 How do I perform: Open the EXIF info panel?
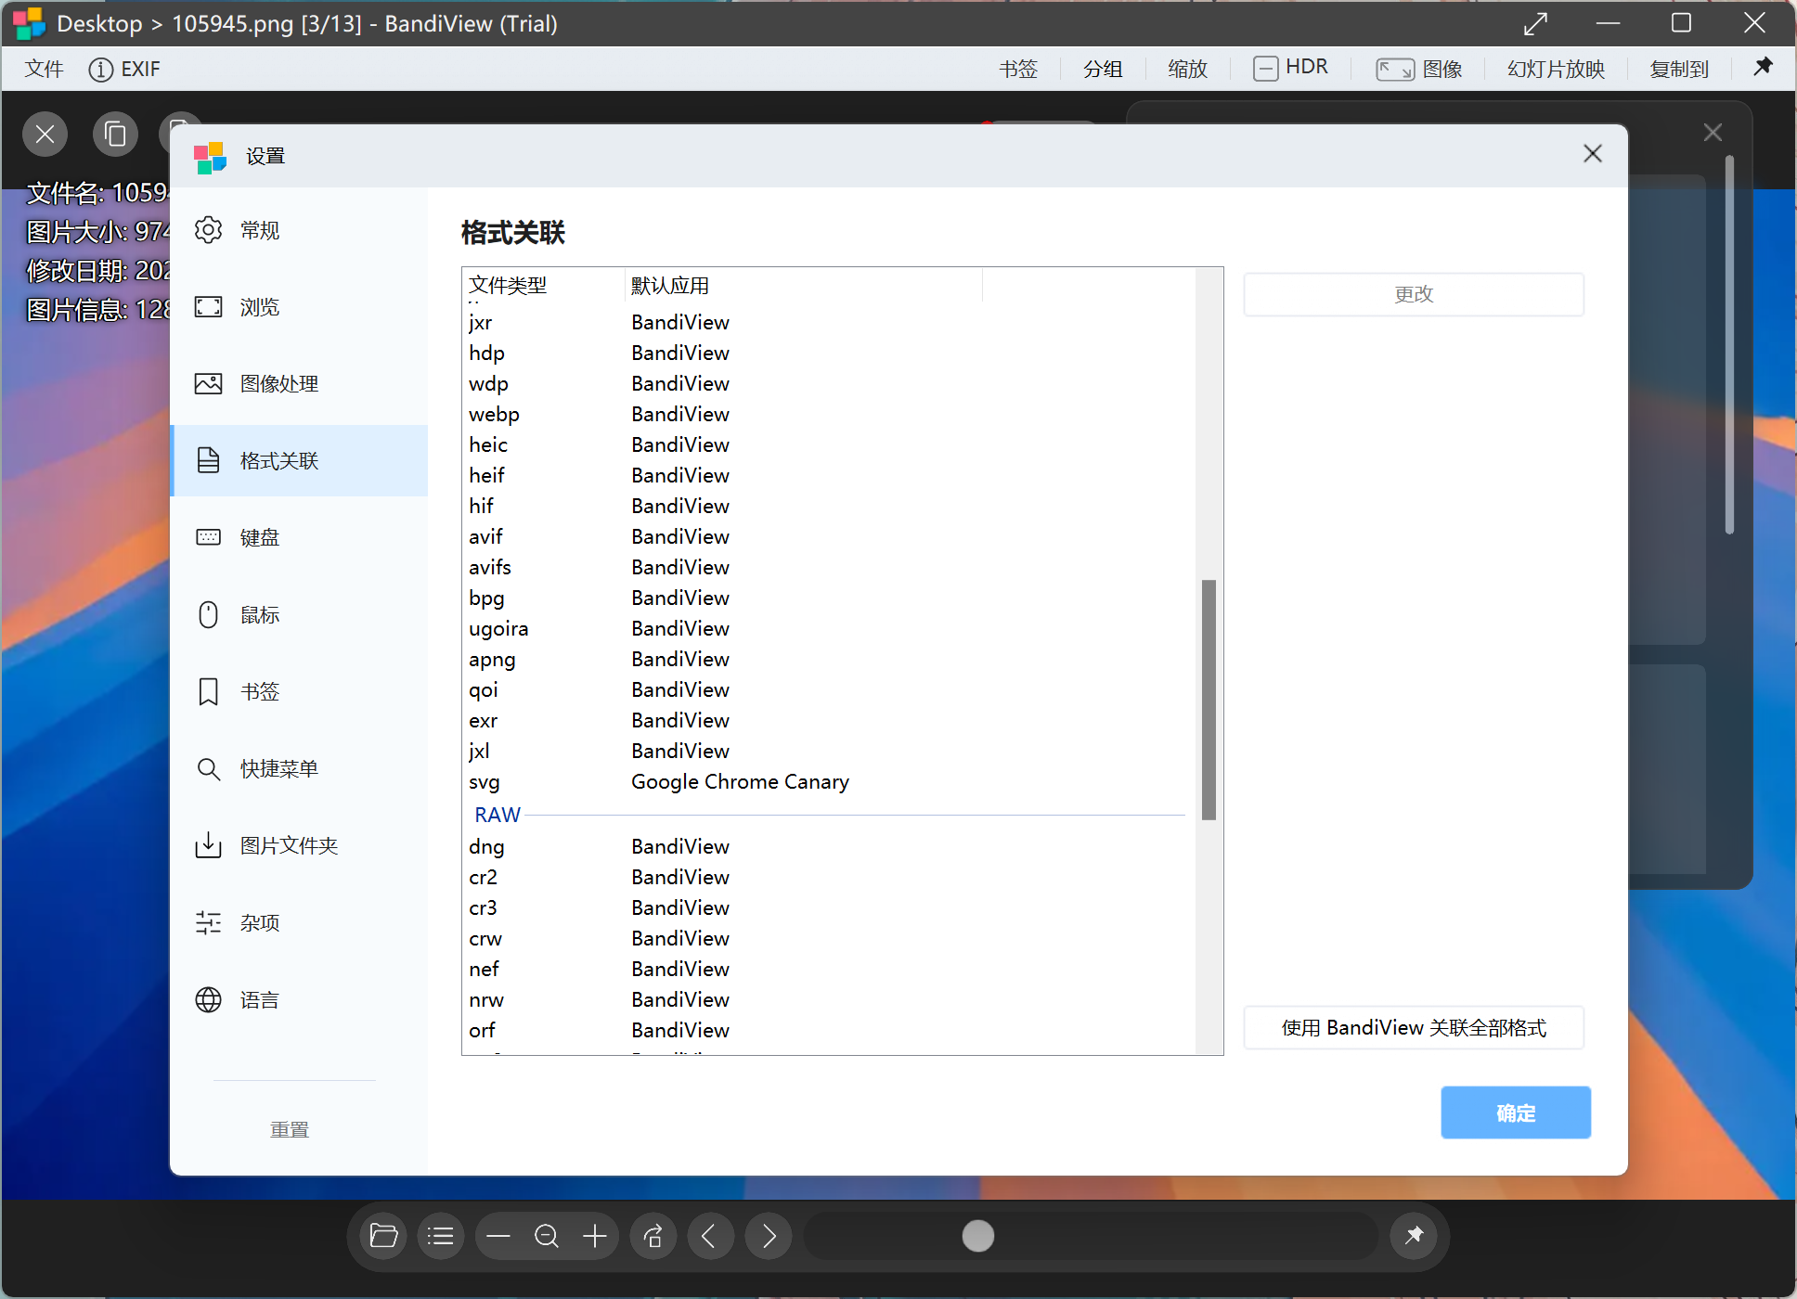click(124, 69)
